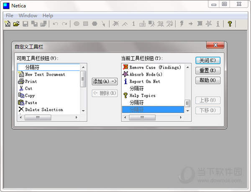Select the link arrow tool

point(103,24)
